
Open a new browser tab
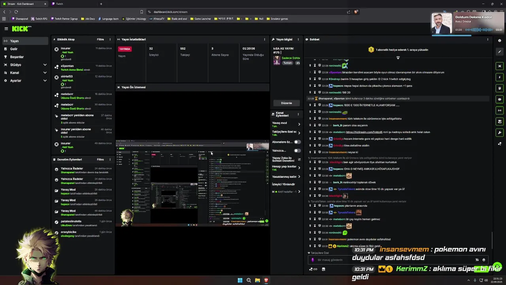pyautogui.click(x=101, y=4)
